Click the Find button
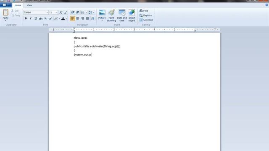Viewport: 269px width, 151px height. coord(144,11)
